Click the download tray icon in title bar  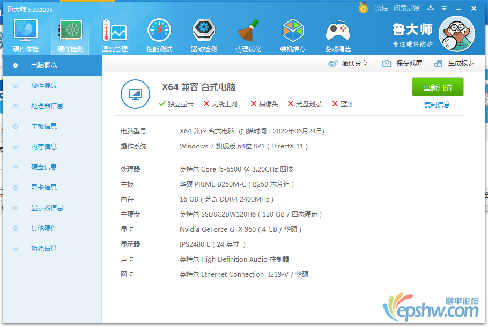click(431, 8)
